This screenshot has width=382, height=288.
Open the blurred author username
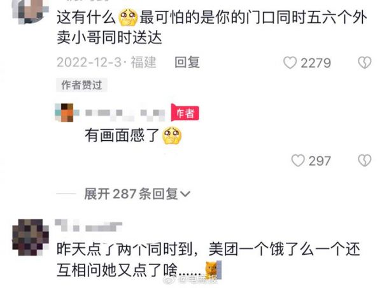pyautogui.click(x=125, y=115)
